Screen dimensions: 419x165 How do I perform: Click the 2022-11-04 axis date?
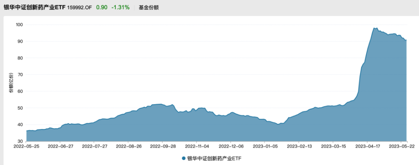click(197, 146)
